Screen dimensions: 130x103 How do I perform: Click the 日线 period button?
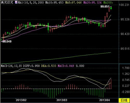[124, 100]
